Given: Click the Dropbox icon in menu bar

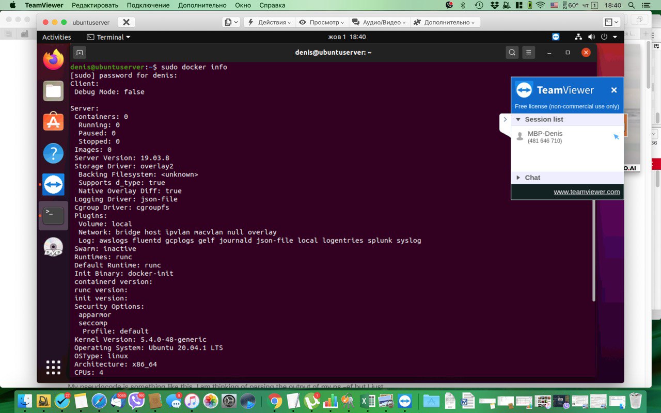Looking at the screenshot, I should click(x=495, y=5).
